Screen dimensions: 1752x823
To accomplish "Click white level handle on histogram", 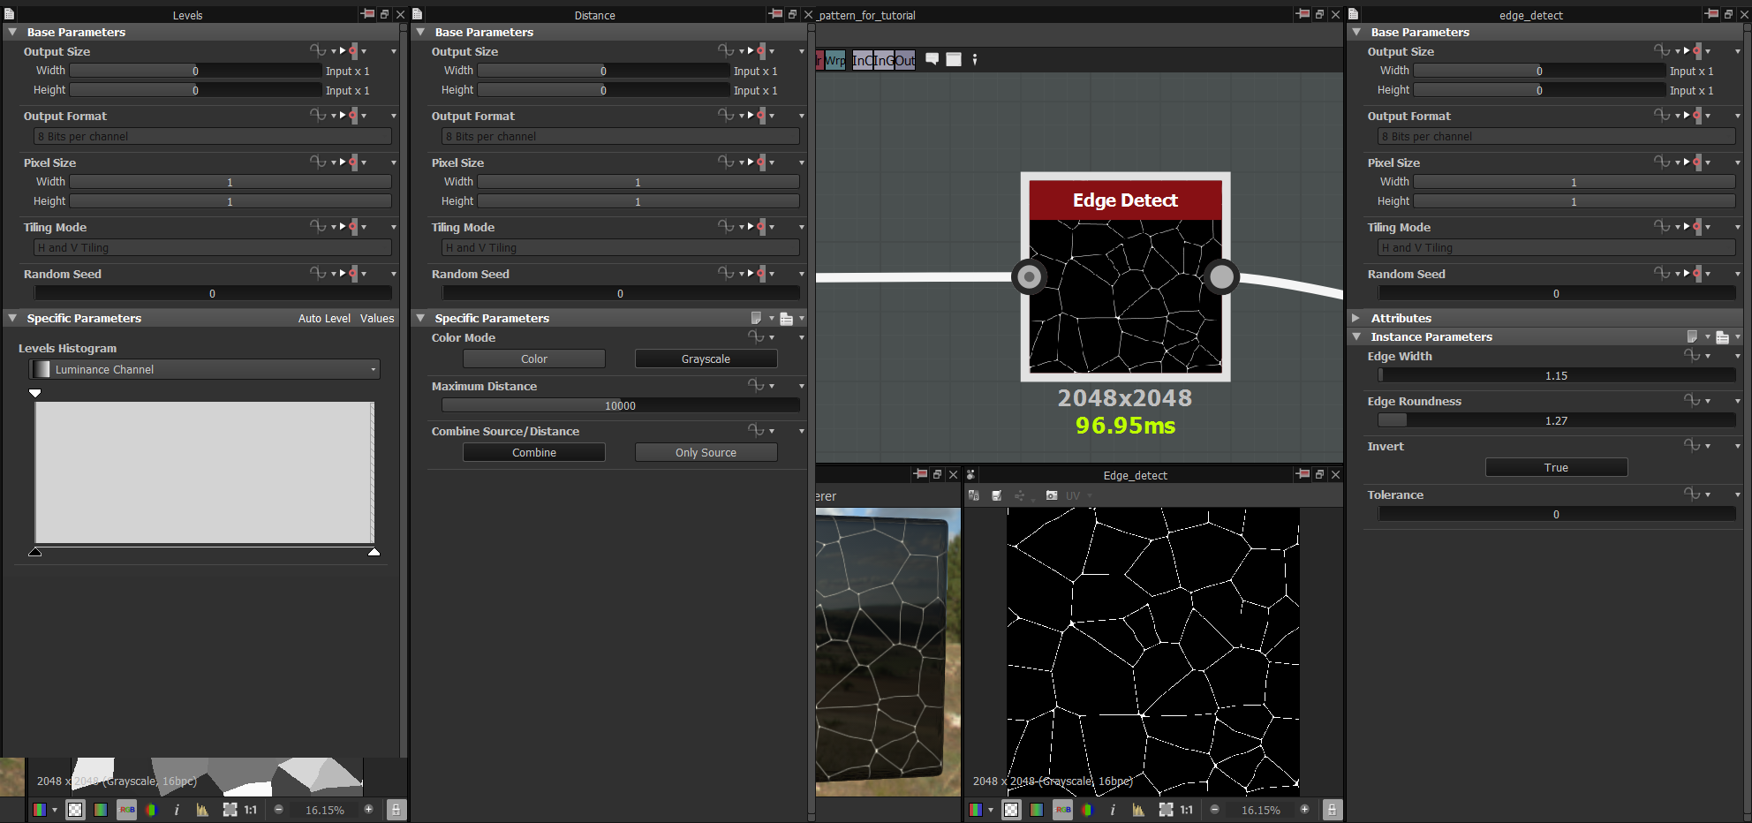I will tap(374, 552).
